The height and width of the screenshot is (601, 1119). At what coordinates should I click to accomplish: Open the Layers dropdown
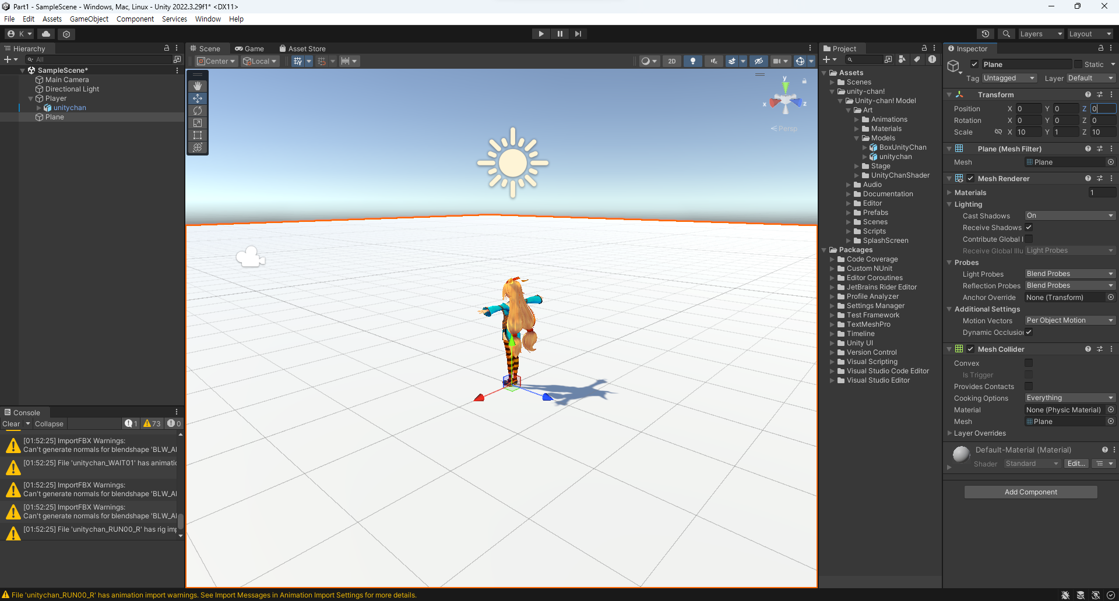pyautogui.click(x=1041, y=34)
